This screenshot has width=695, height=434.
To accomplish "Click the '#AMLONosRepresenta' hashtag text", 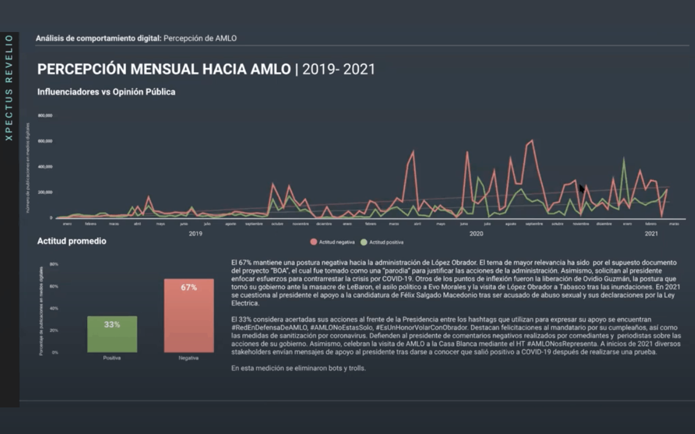I will click(562, 344).
